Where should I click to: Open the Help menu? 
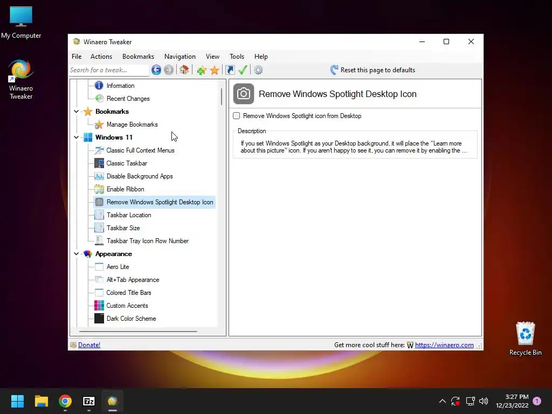tap(261, 56)
